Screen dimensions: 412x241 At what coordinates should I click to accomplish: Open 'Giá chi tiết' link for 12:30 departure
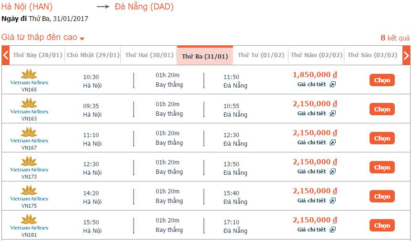[x=312, y=172]
